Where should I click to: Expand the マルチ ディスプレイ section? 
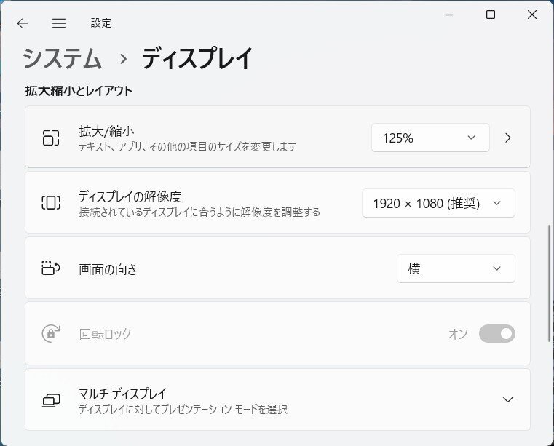pyautogui.click(x=507, y=399)
